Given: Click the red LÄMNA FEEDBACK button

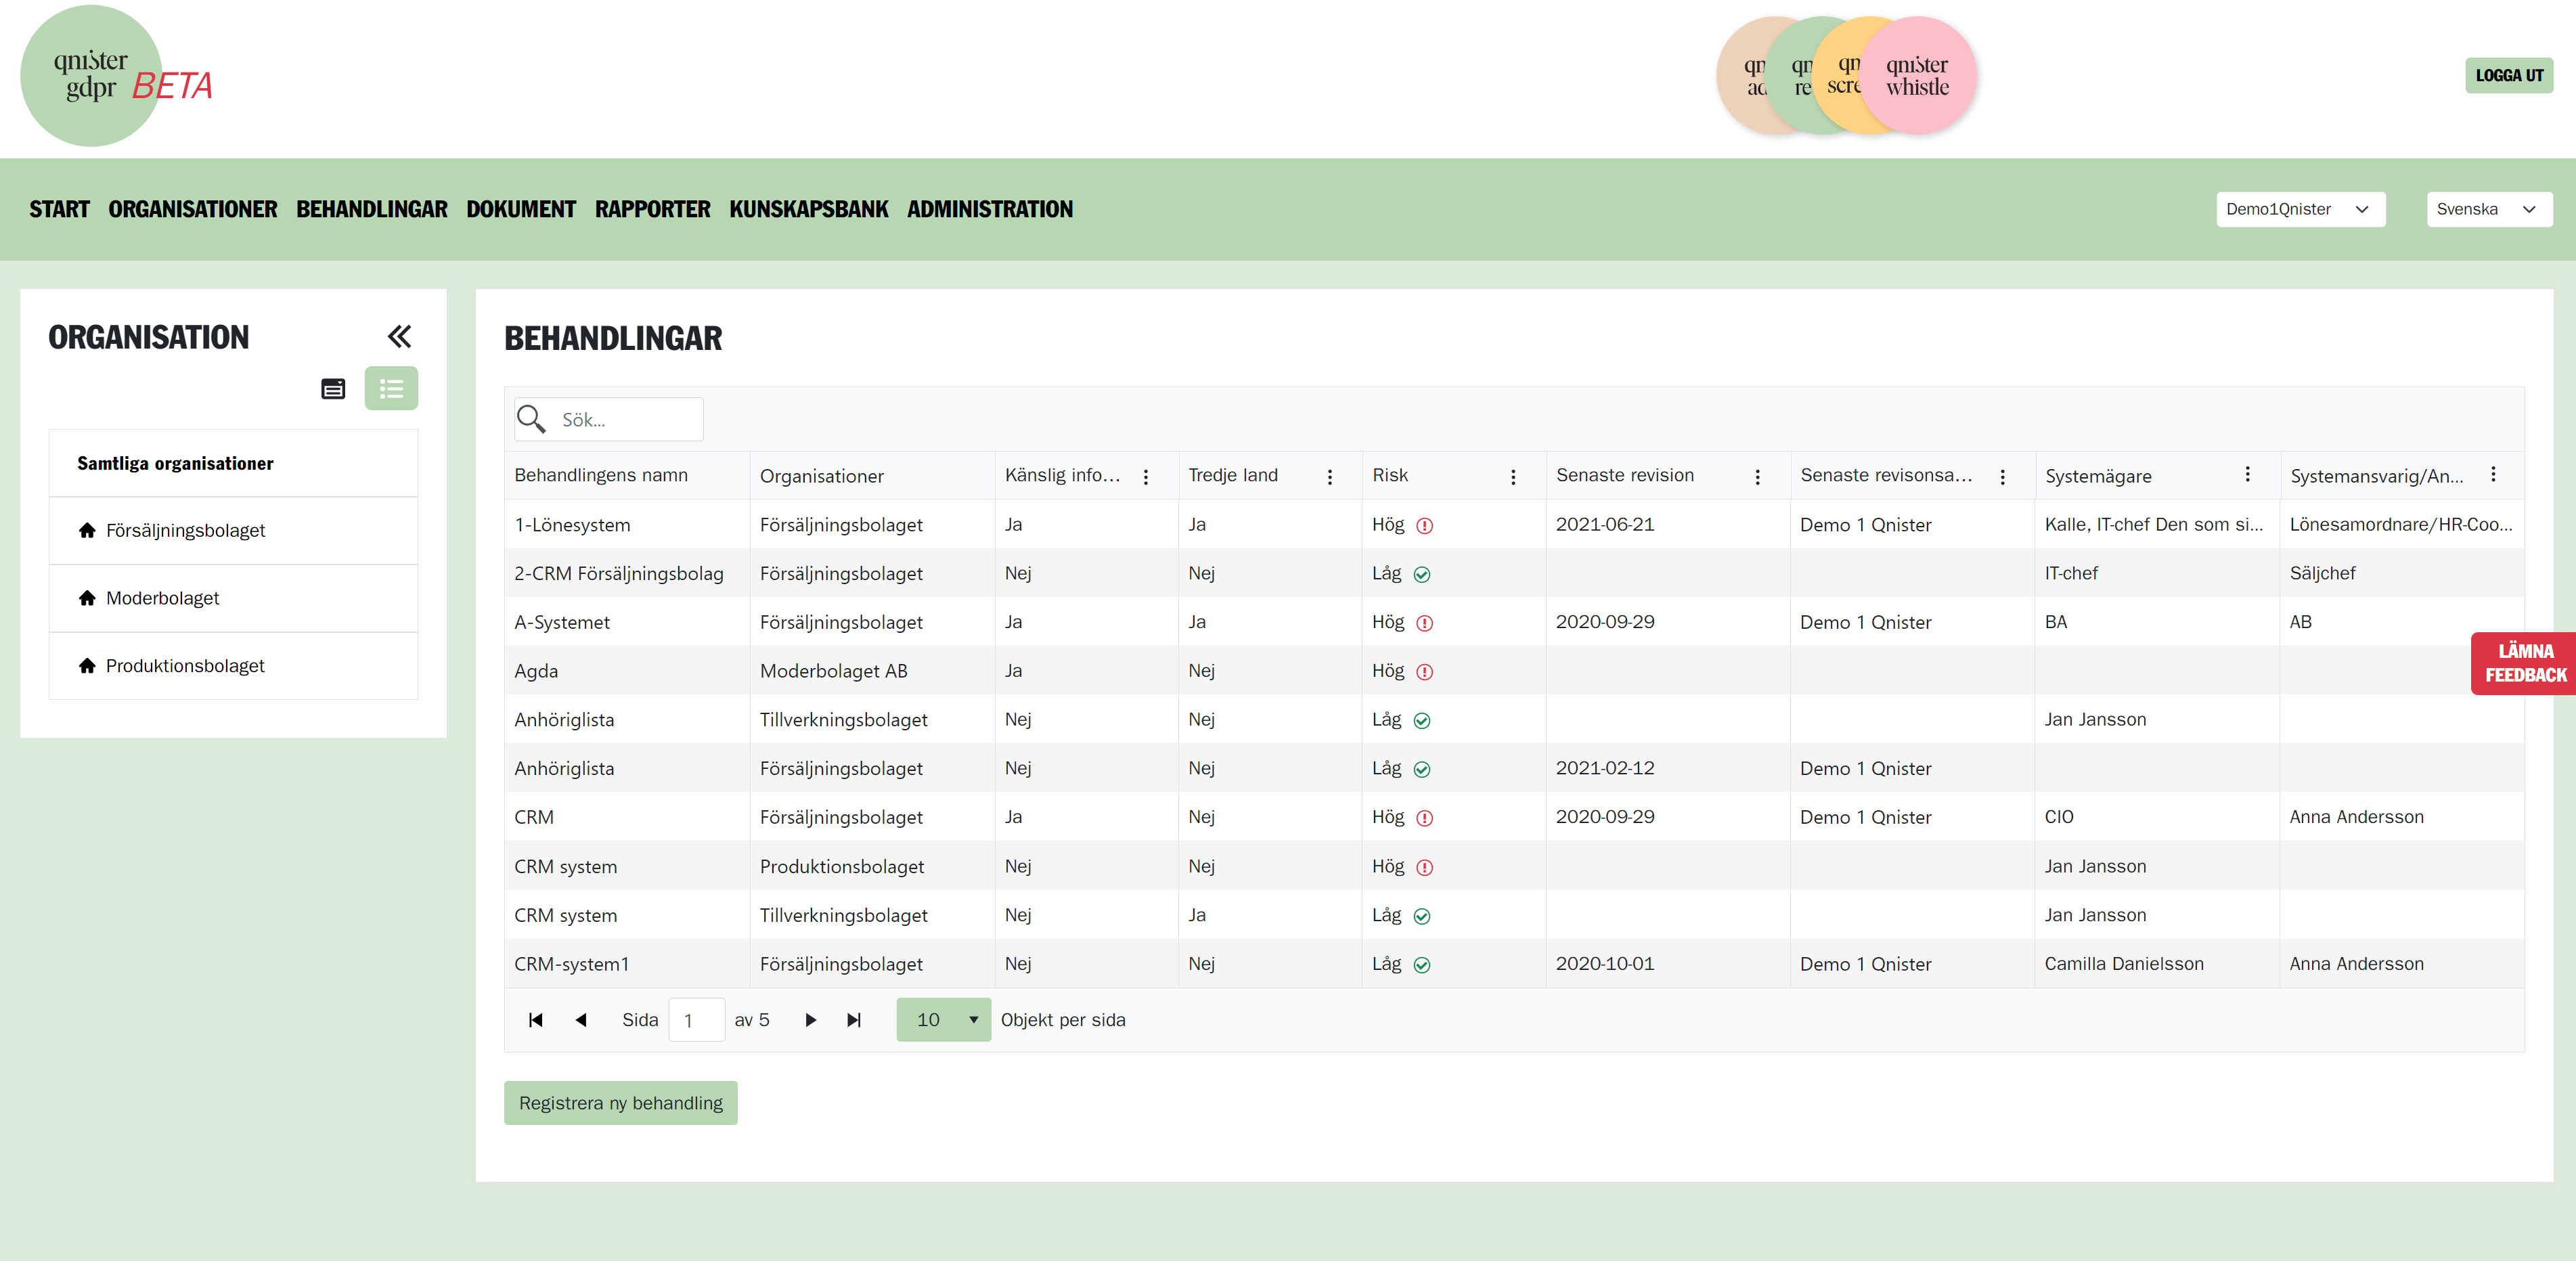Looking at the screenshot, I should pos(2524,663).
